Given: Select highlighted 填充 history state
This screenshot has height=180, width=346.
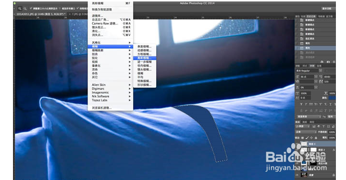Looking at the screenshot, I should (x=315, y=48).
